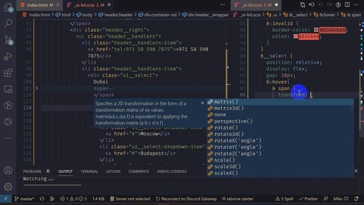Open the Remote Explorer icon in activity bar
Viewport: 364px width, 205px height.
pyautogui.click(x=8, y=89)
